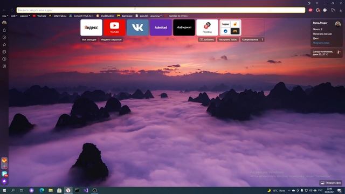Screen dimensions: 345x194
Task: Open the Картинки bookmark
Action: coord(125,16)
